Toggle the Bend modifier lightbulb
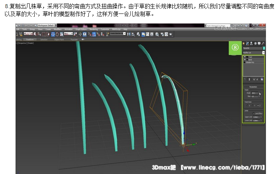The image size is (276, 174). tap(245, 60)
